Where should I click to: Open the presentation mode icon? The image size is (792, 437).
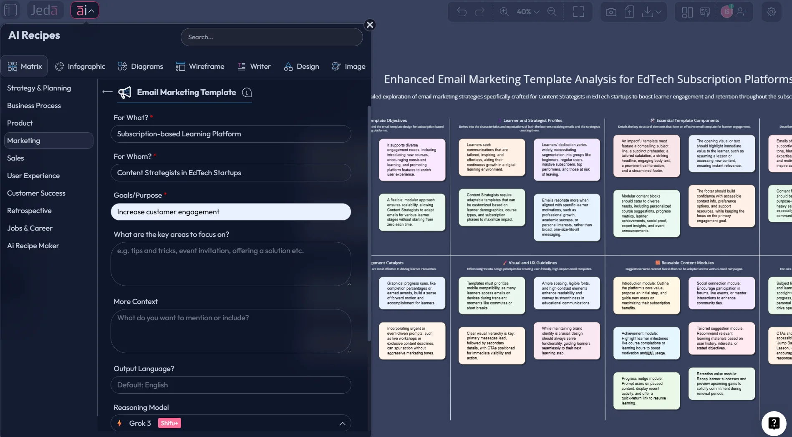tap(705, 12)
